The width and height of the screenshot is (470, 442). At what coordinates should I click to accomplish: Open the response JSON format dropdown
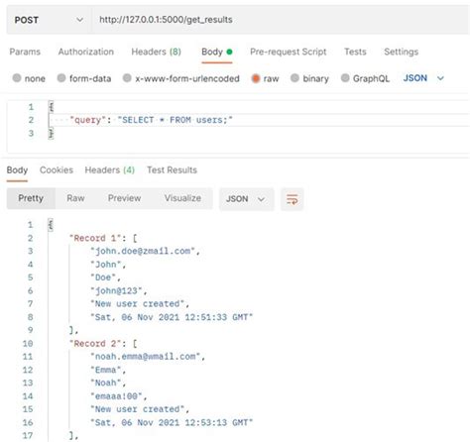[x=246, y=199]
